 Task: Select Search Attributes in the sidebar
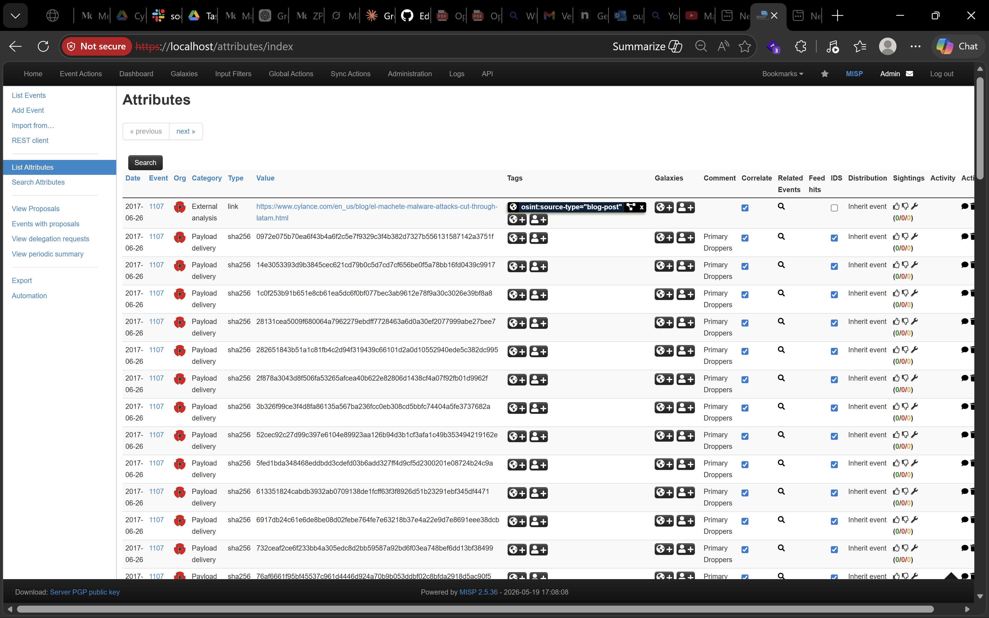pos(38,182)
